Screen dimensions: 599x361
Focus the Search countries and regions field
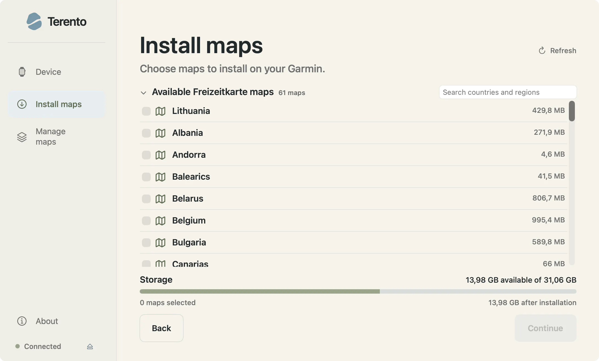coord(508,92)
